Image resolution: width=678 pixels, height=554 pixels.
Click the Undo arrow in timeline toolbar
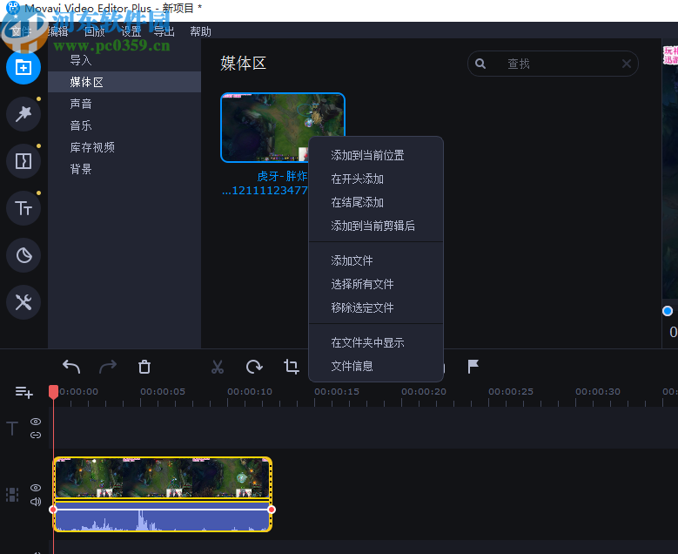pyautogui.click(x=71, y=367)
